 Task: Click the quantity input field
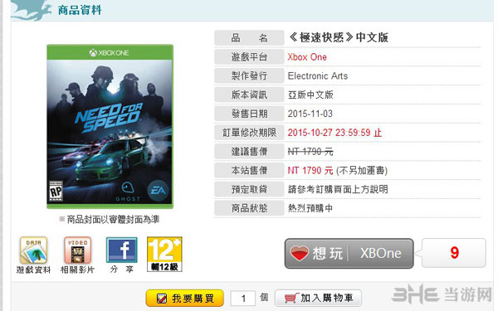point(243,299)
